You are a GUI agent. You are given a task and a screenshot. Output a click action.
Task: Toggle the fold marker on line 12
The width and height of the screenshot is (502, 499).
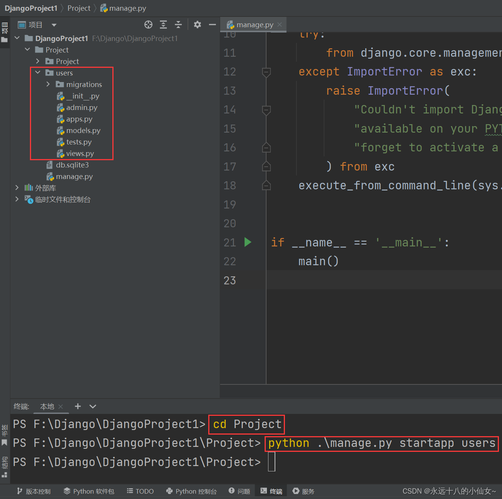click(266, 72)
